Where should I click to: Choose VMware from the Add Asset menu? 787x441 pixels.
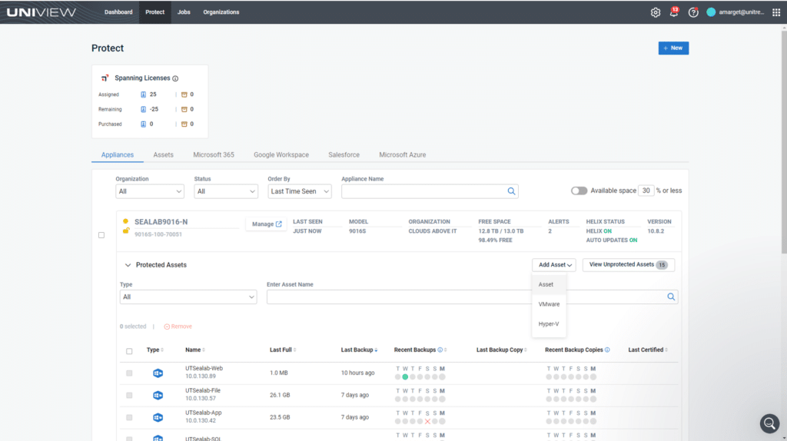(549, 304)
